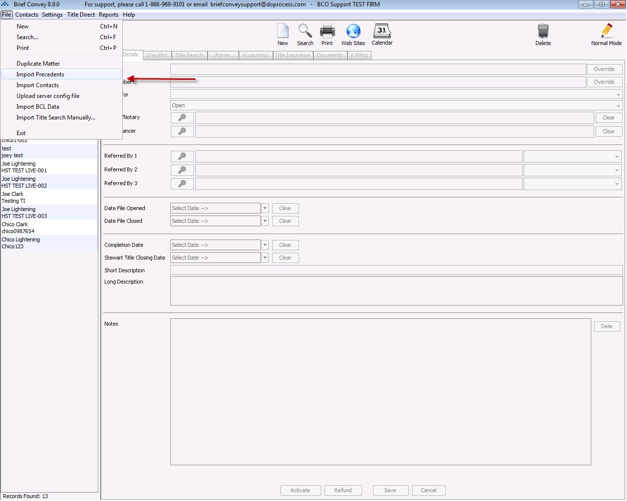Switch to the Forms tab
627x501 pixels.
click(222, 55)
